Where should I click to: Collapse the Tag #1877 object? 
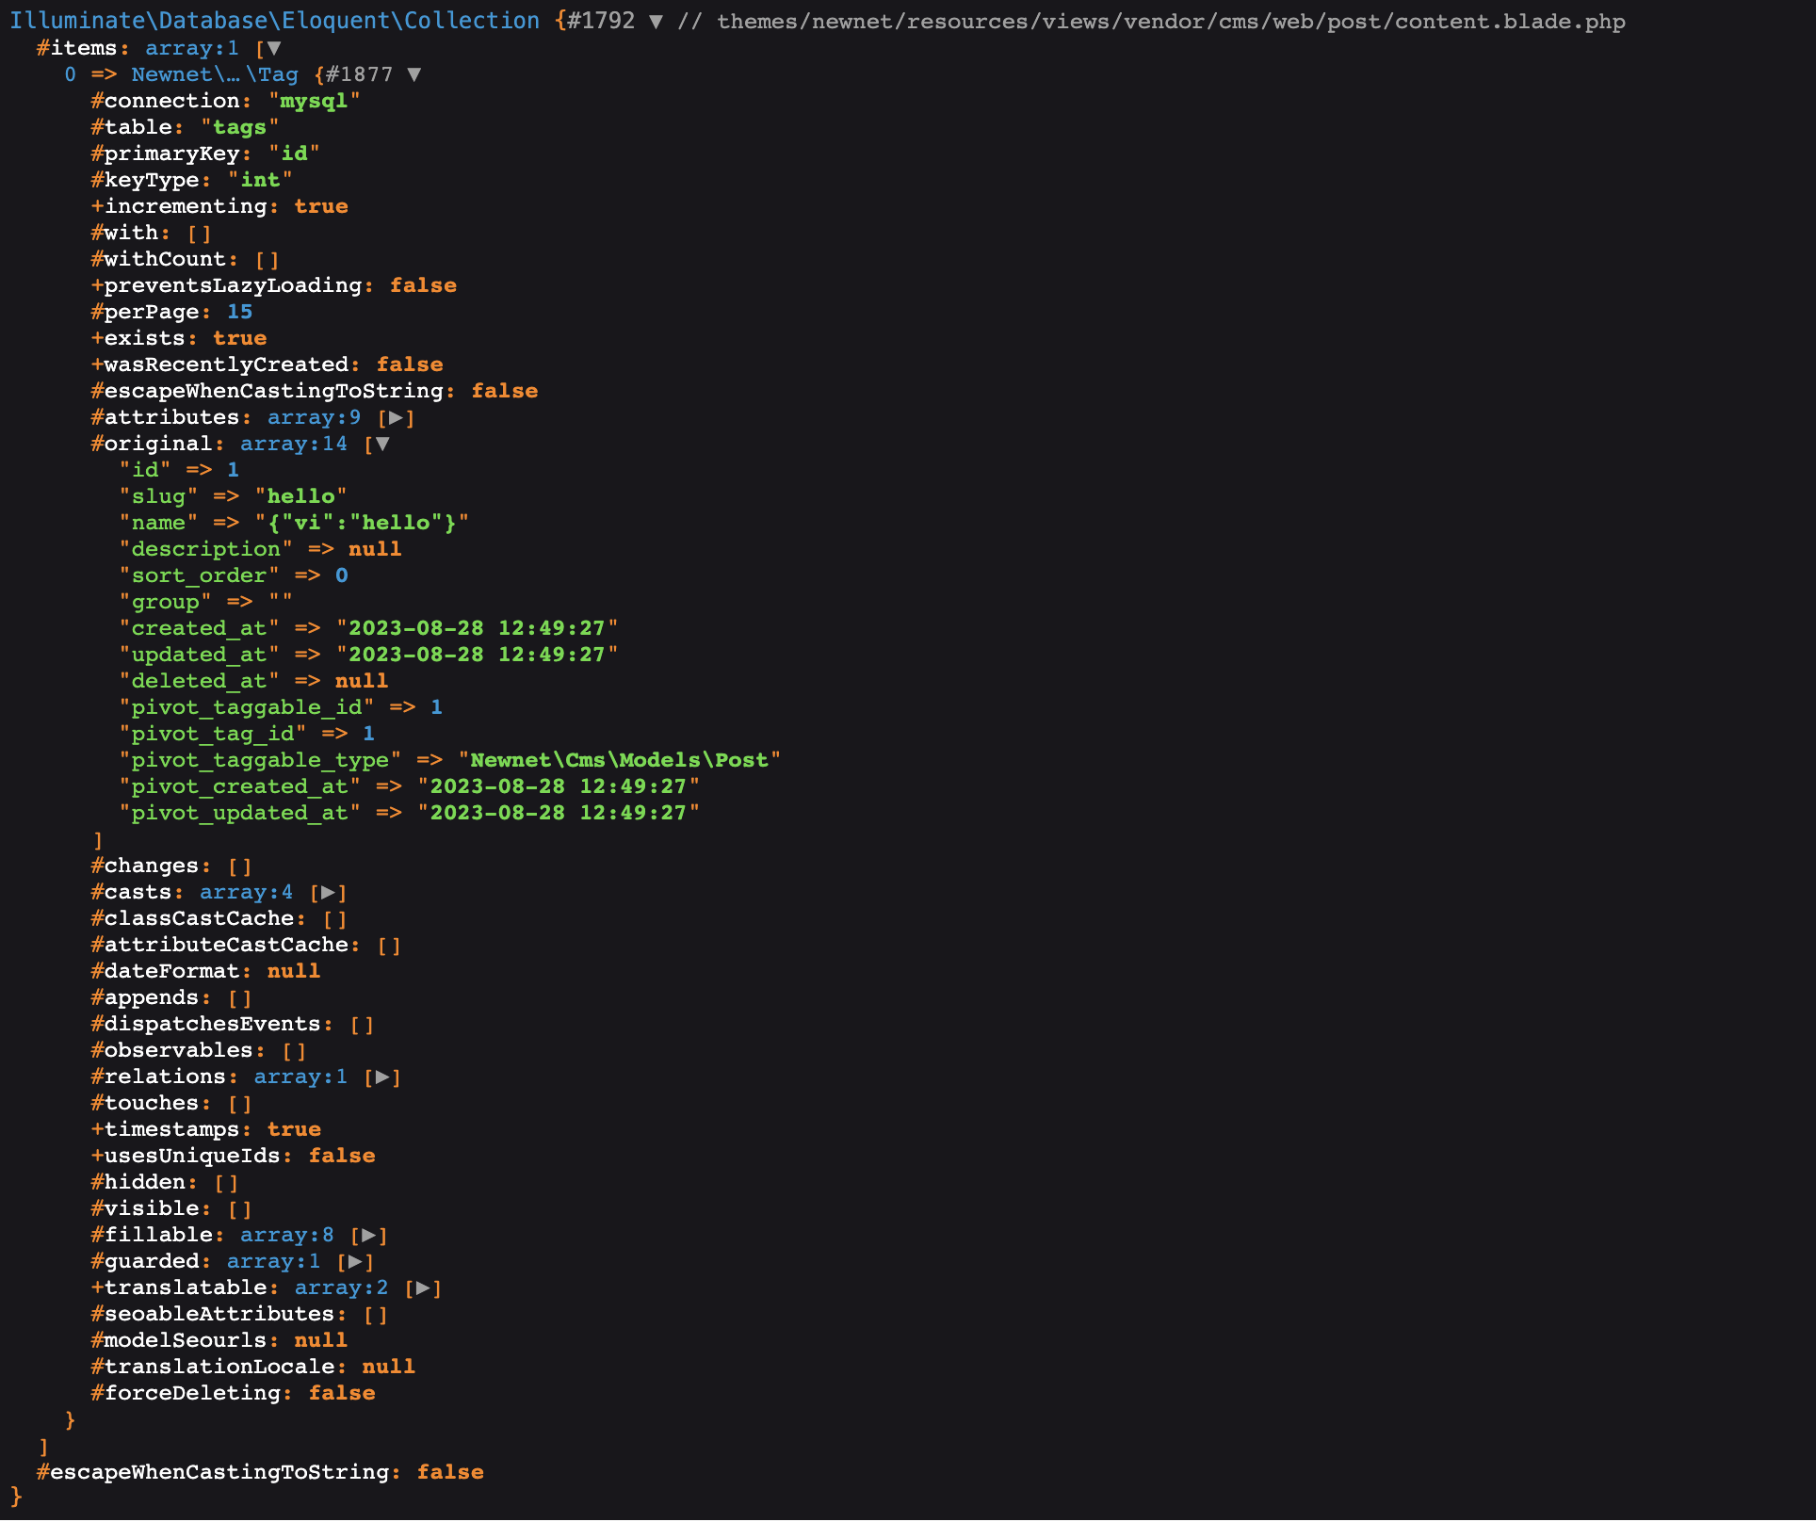(413, 74)
